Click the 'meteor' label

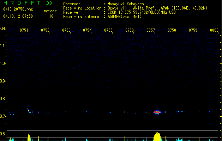coord(50,11)
